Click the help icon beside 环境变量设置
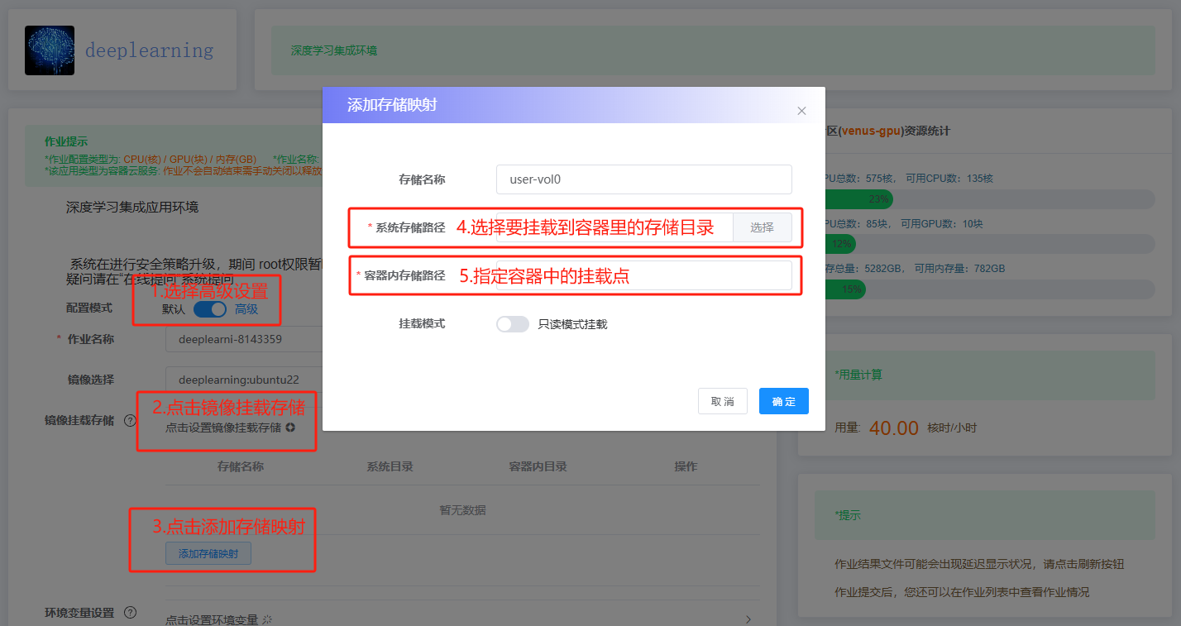Viewport: 1181px width, 626px height. [x=130, y=613]
